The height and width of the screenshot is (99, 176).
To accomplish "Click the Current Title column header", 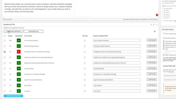I will point(28,36).
